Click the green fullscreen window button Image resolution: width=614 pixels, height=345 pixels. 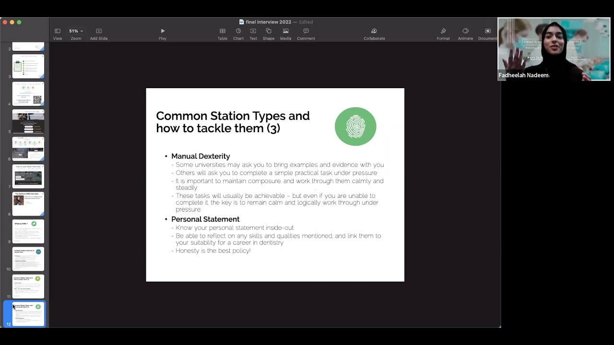pos(19,22)
